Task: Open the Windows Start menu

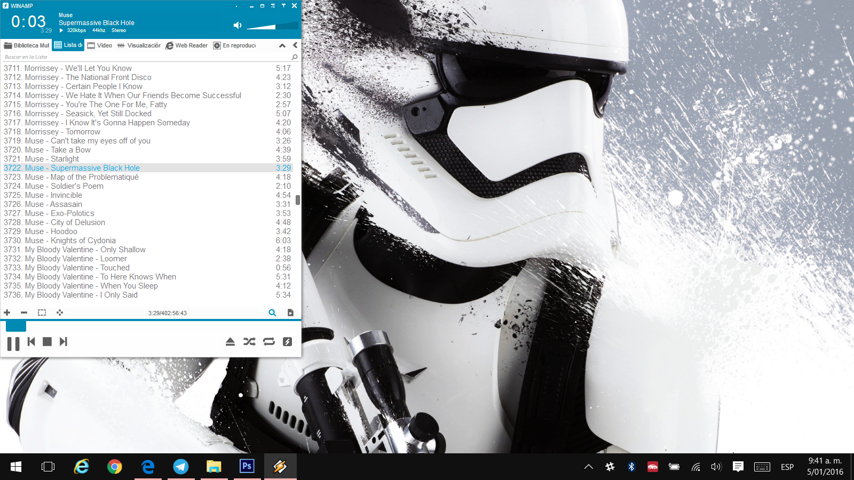Action: click(16, 467)
